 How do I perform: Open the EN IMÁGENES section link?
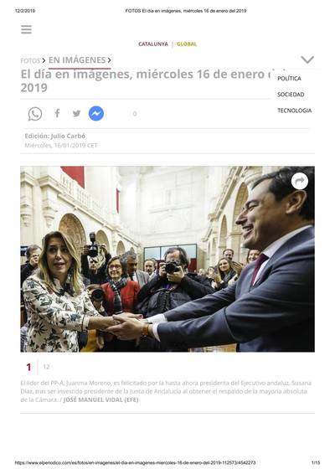[77, 60]
